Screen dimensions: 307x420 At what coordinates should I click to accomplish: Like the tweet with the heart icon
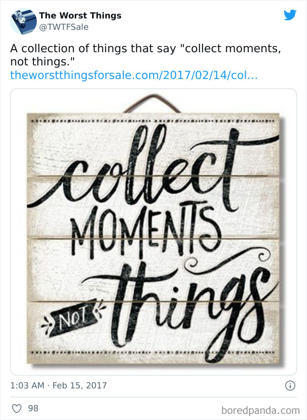click(x=16, y=409)
